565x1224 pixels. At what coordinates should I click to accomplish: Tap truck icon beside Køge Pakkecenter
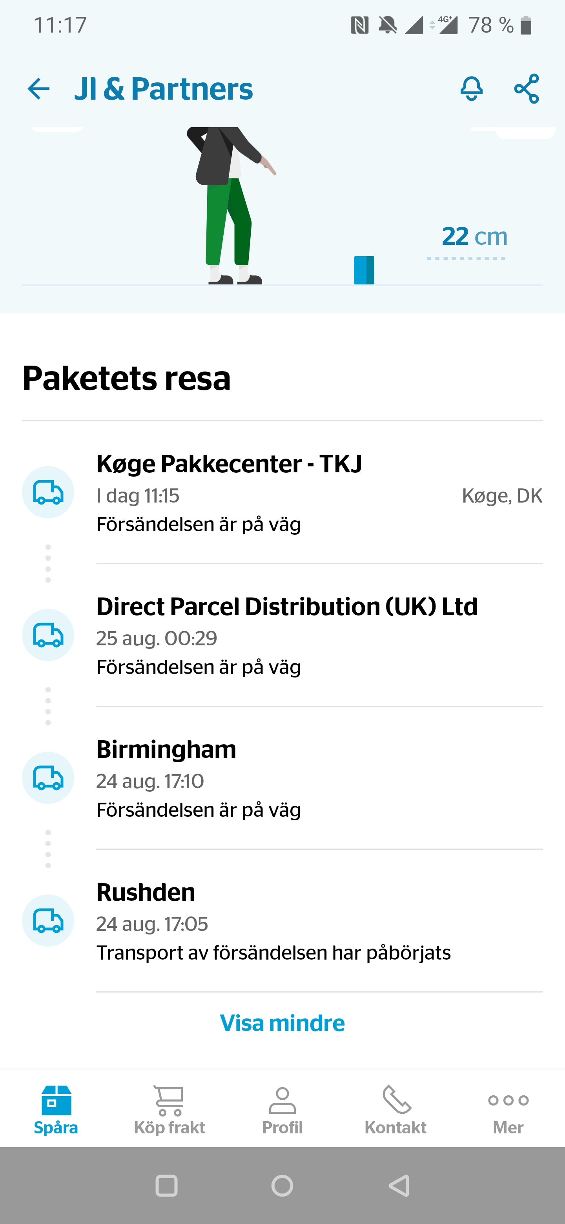click(x=48, y=492)
